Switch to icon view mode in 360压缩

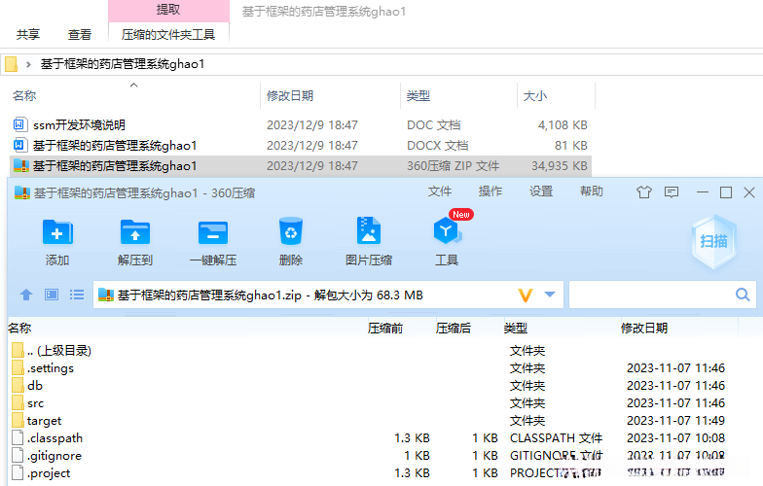(x=52, y=295)
